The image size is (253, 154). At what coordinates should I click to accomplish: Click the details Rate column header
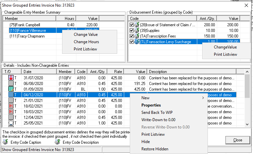tap(116, 72)
